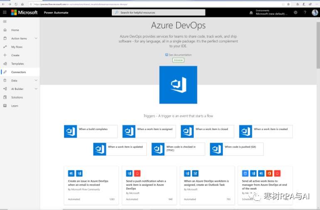320x210 pixels.
Task: Open the Environments Microsoft (new default) picker
Action: click(269, 12)
